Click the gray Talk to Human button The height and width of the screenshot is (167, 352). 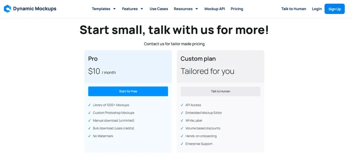[220, 91]
